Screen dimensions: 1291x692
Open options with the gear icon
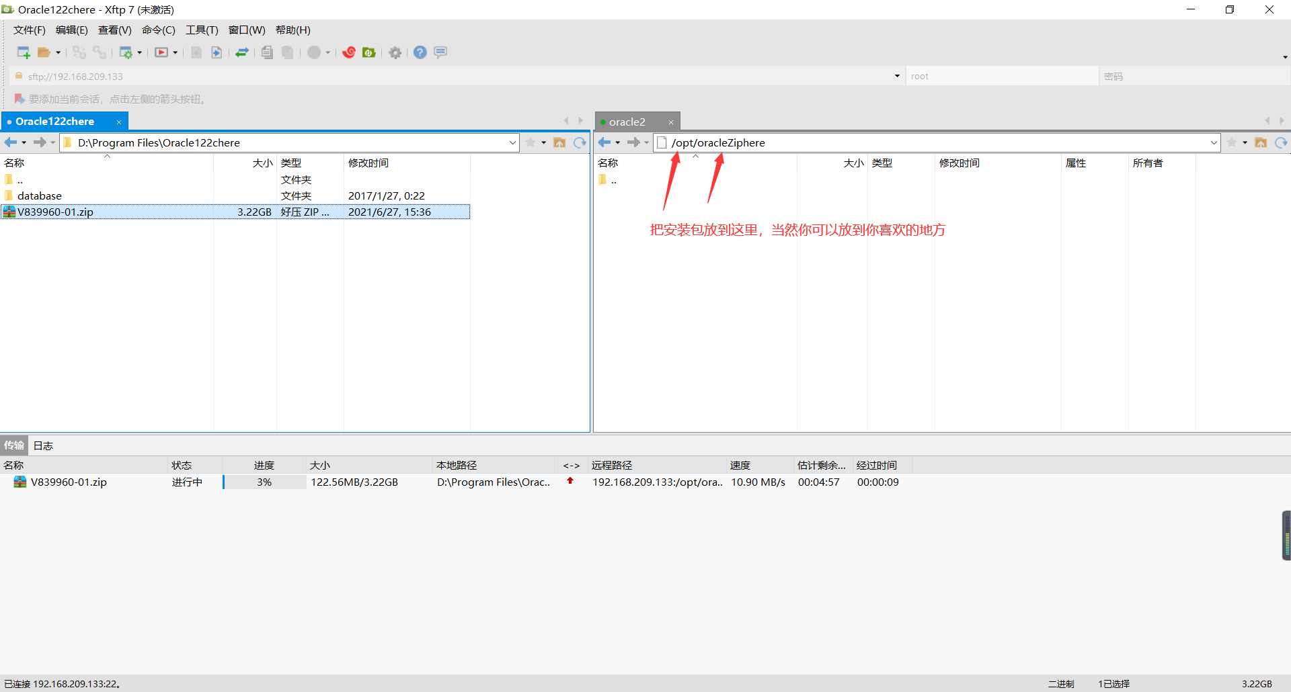(x=395, y=52)
